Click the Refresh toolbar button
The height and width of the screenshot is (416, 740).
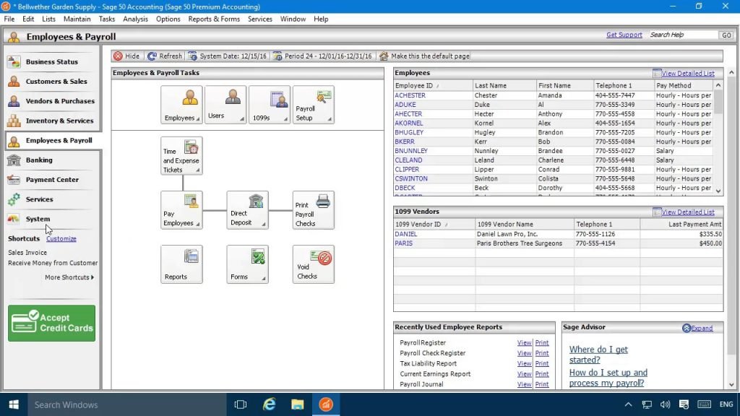164,56
